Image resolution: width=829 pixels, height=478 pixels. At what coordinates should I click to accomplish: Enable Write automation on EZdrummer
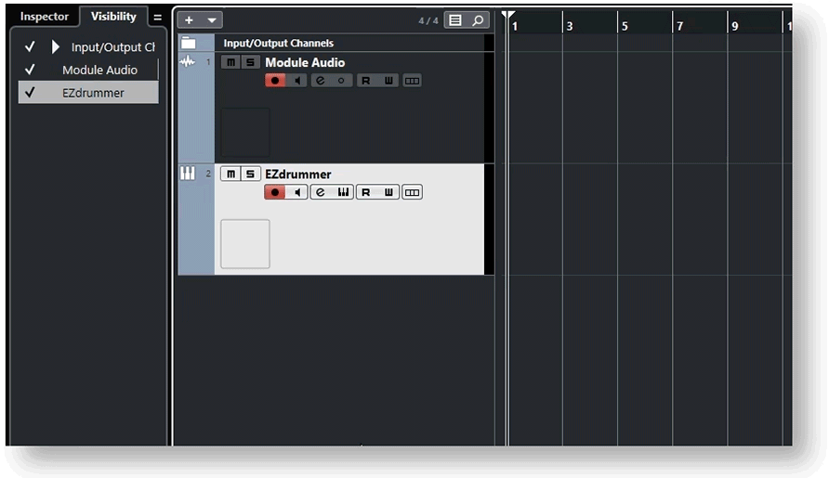tap(388, 192)
